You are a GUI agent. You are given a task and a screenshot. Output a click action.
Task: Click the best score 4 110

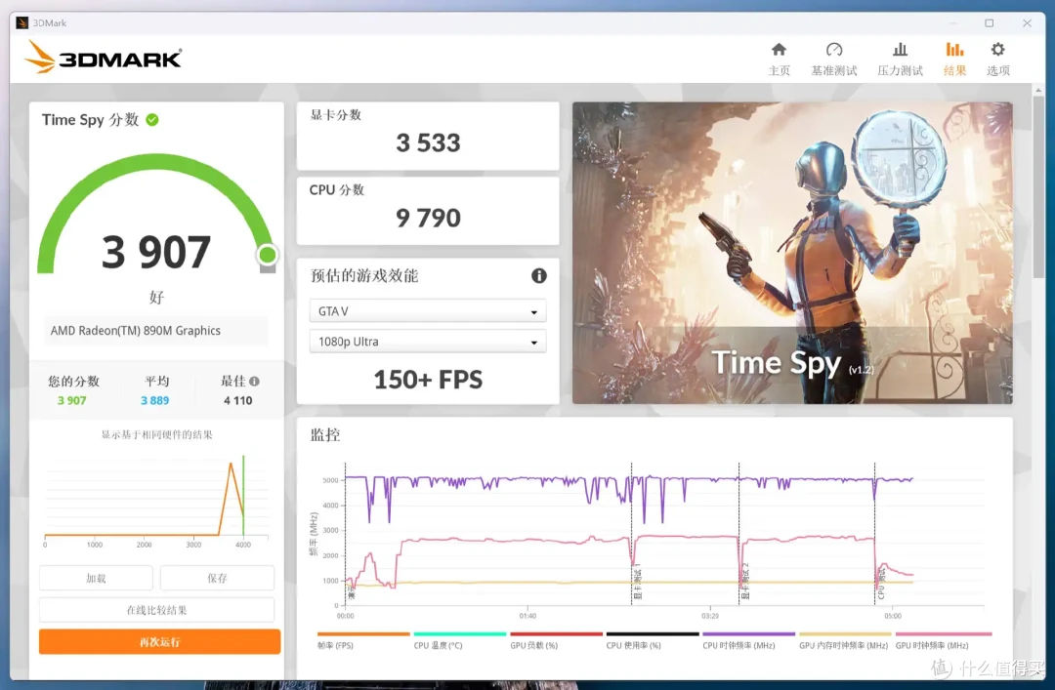[x=237, y=400]
